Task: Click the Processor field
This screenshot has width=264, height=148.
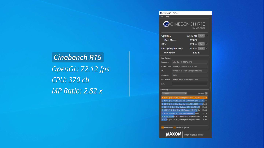Action: tap(189, 62)
